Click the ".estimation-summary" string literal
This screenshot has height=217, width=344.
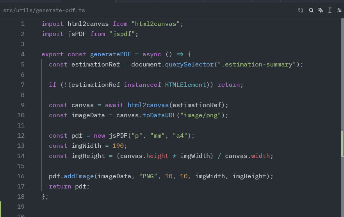click(257, 65)
